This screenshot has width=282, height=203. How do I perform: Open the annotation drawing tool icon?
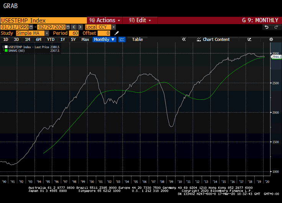tap(249, 39)
